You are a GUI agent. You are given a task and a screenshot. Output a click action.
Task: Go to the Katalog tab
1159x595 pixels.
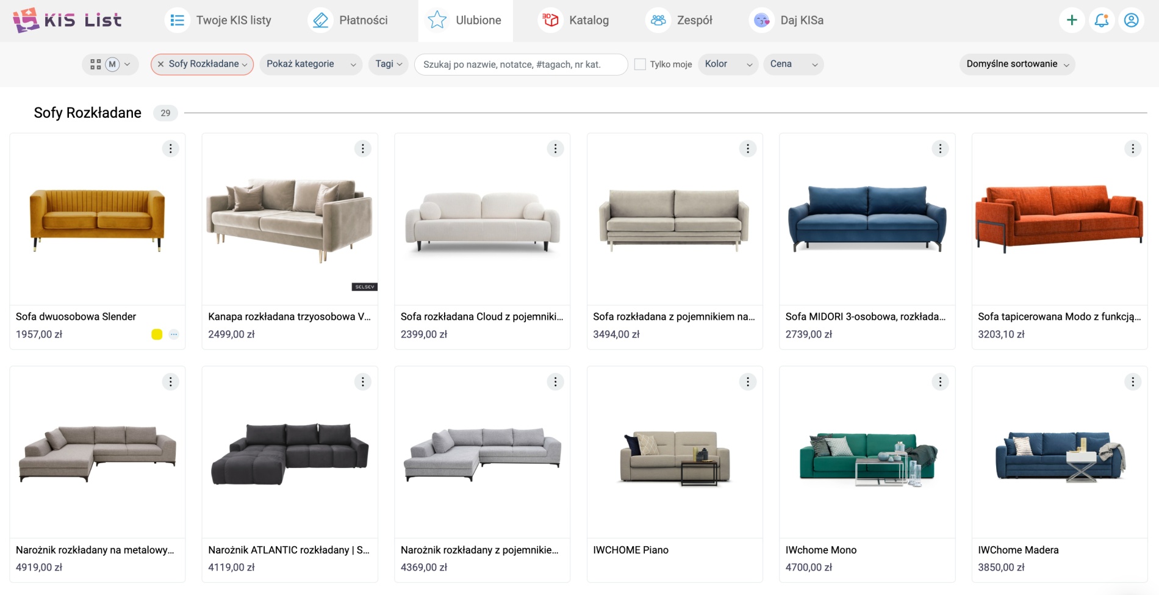(574, 20)
